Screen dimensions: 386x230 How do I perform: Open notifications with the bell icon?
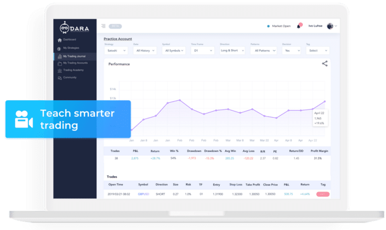pyautogui.click(x=299, y=26)
